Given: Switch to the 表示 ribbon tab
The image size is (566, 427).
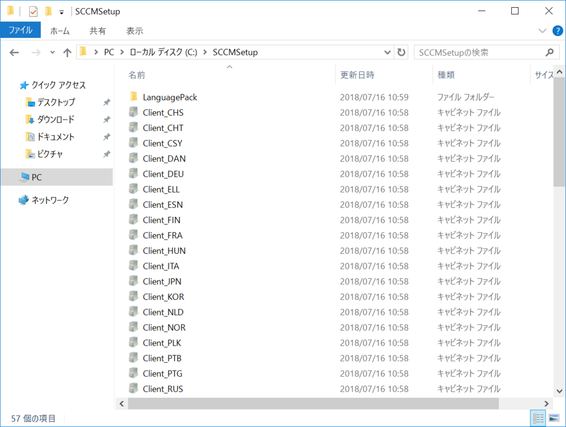Looking at the screenshot, I should (x=135, y=31).
